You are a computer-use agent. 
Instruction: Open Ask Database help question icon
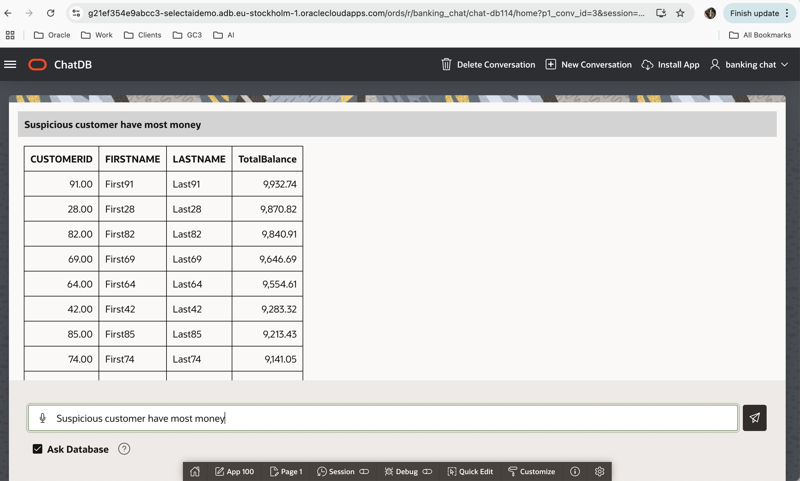pyautogui.click(x=124, y=449)
